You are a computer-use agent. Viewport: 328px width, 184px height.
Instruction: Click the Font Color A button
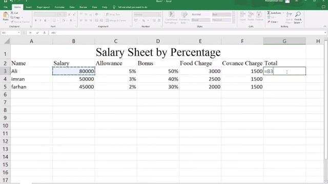[x=71, y=20]
